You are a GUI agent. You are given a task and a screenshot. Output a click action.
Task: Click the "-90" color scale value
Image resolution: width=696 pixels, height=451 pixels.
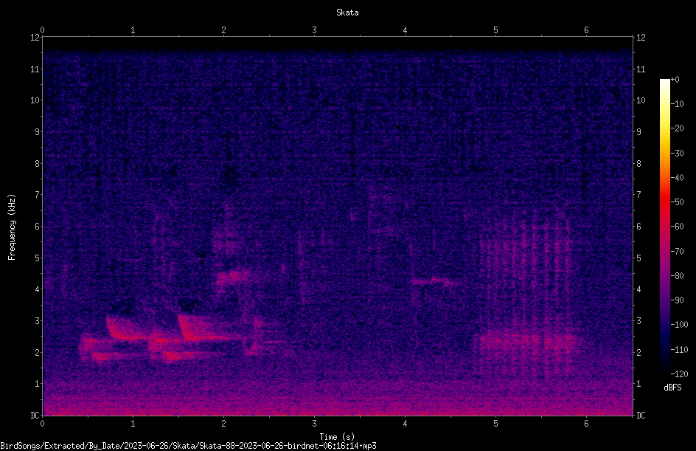677,300
